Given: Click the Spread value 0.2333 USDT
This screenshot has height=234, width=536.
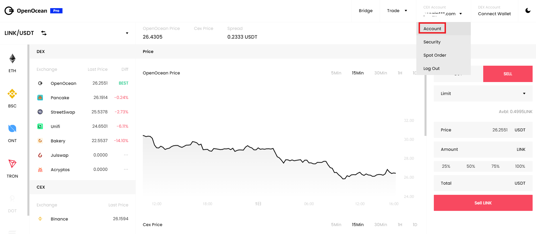Looking at the screenshot, I should pos(242,37).
